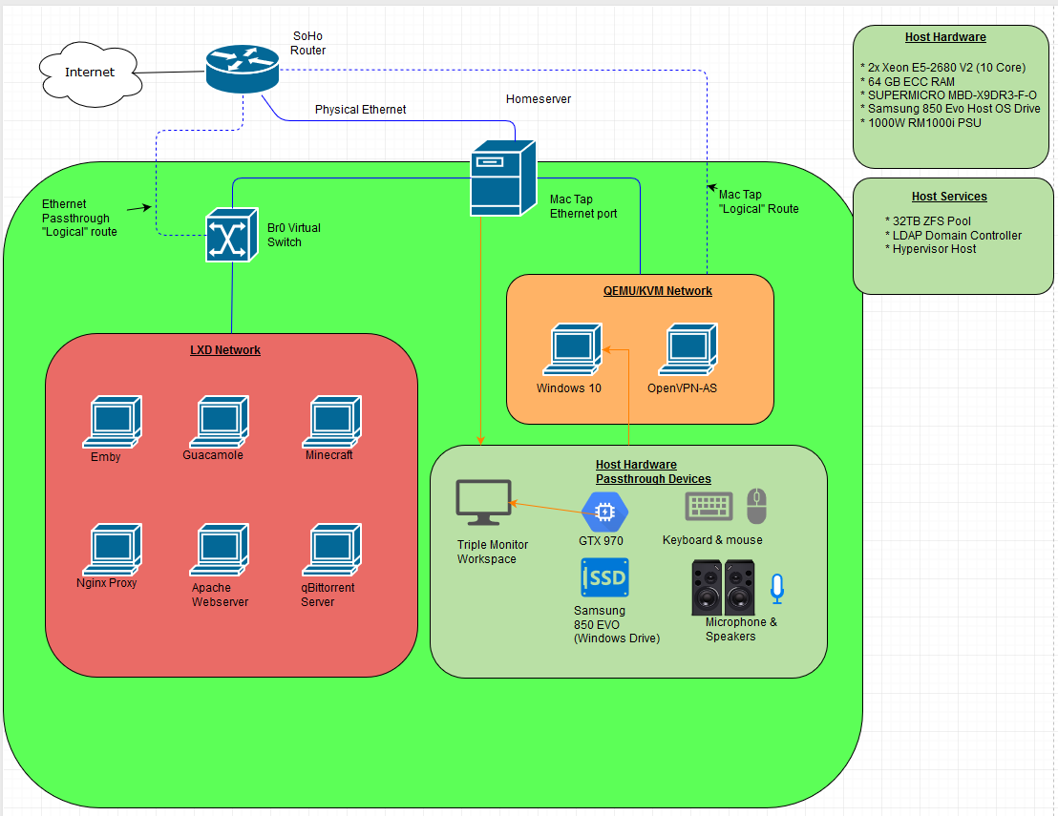Click the keyboard icon
The width and height of the screenshot is (1058, 816).
click(x=709, y=507)
